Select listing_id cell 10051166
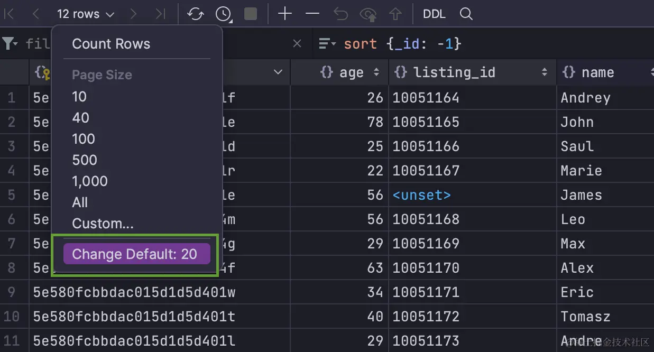Viewport: 654px width, 352px height. pos(473,146)
